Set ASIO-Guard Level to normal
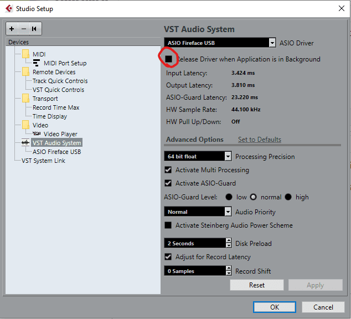Screen dimensions: 351x319 pyautogui.click(x=254, y=197)
